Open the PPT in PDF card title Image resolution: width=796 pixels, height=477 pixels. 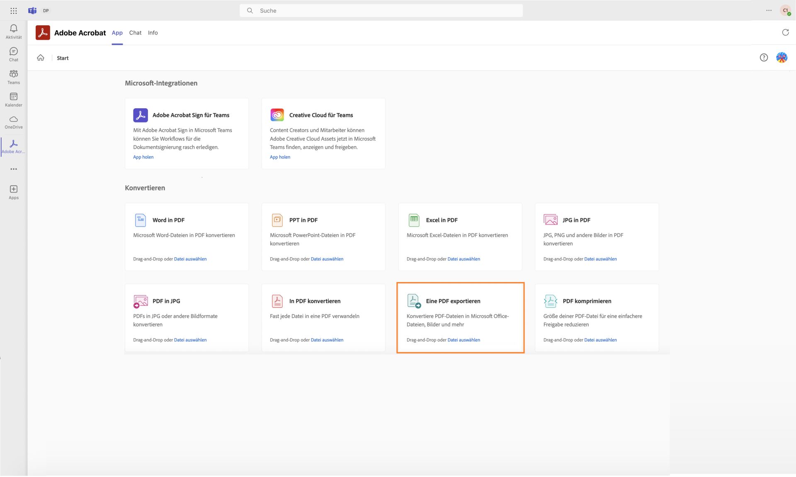point(303,220)
